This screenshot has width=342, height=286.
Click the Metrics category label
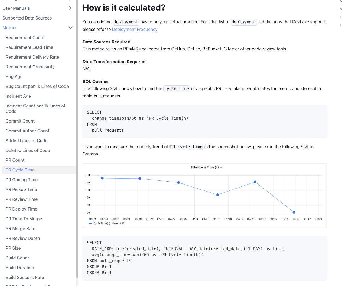coord(10,28)
